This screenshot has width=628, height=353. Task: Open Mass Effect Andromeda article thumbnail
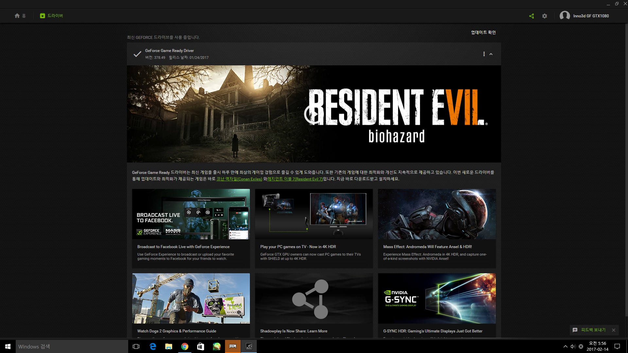[437, 214]
